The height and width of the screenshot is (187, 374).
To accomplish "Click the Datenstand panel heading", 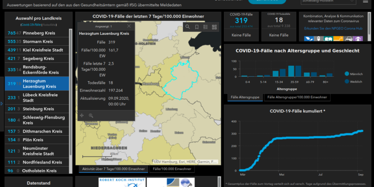I will tap(38, 183).
